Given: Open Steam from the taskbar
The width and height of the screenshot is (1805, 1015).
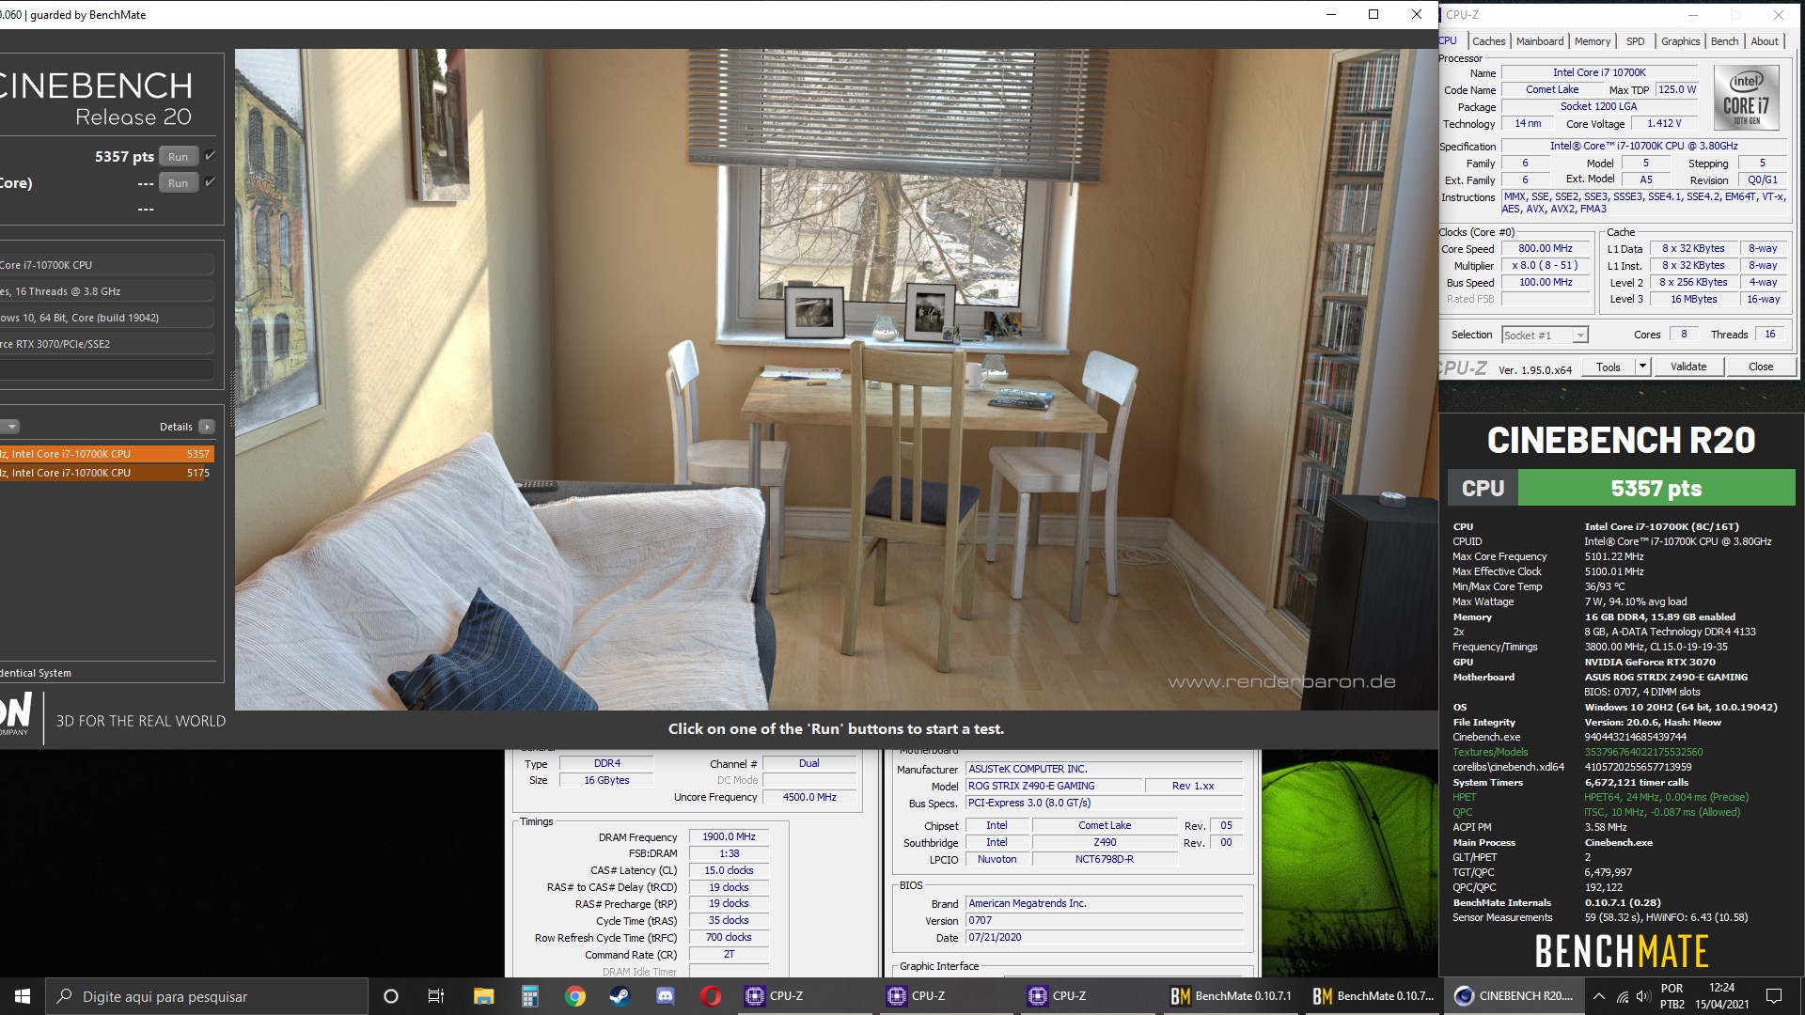Looking at the screenshot, I should pos(620,996).
